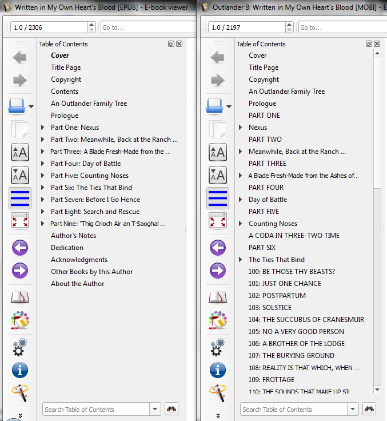Screen dimensions: 387x421
Task: Click Back arrow in EPUB viewer toolbar
Action: (20, 57)
